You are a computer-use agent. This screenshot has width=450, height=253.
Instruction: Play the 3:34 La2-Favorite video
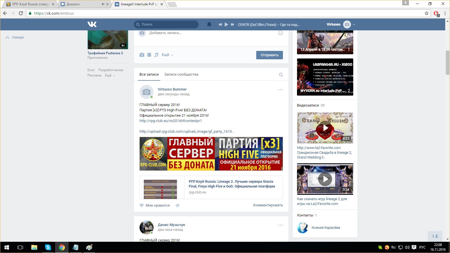(325, 179)
